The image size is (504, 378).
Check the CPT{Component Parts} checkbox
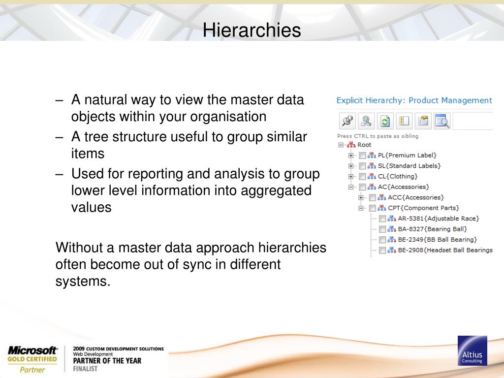pos(372,208)
